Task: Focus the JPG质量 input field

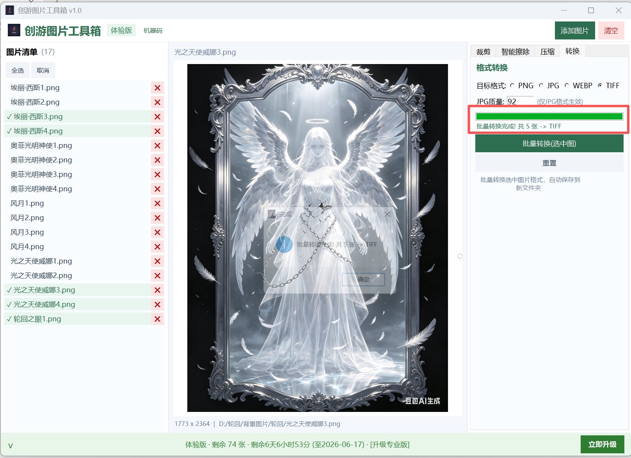Action: click(520, 102)
